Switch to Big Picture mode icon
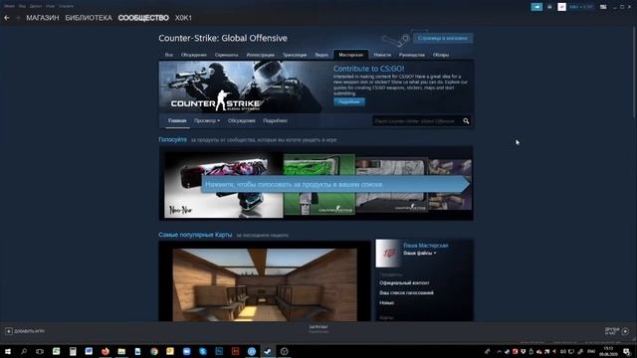The height and width of the screenshot is (358, 637). 603,7
